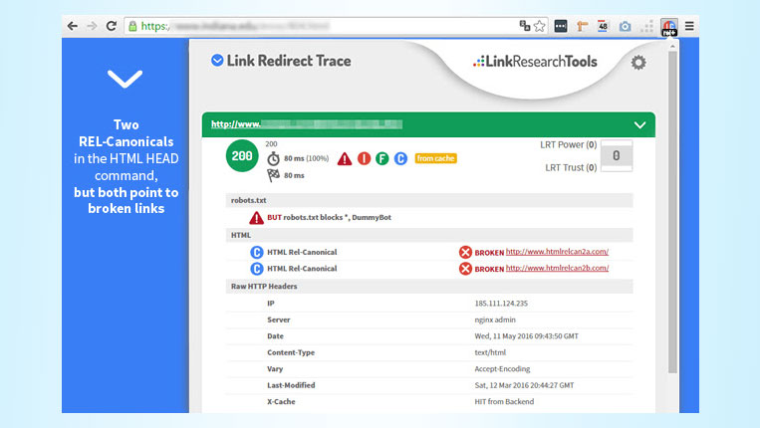The image size is (760, 428).
Task: Click the red warning triangle in status row
Action: (x=345, y=159)
